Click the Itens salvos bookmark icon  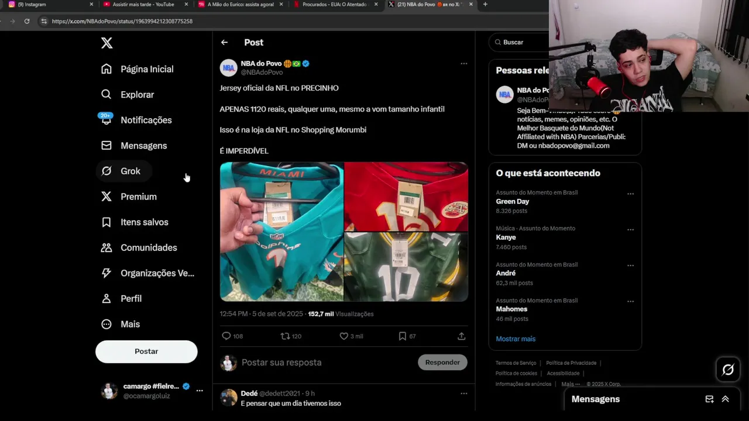click(x=106, y=222)
